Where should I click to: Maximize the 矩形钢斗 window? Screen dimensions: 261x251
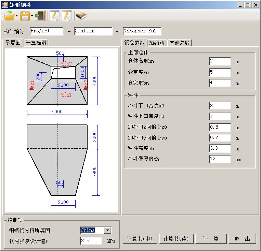[x=248, y=5]
